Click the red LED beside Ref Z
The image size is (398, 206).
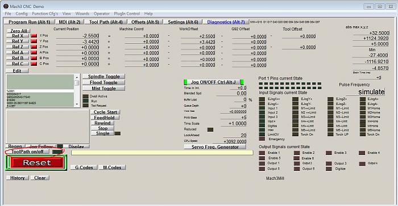pyautogui.click(x=34, y=47)
